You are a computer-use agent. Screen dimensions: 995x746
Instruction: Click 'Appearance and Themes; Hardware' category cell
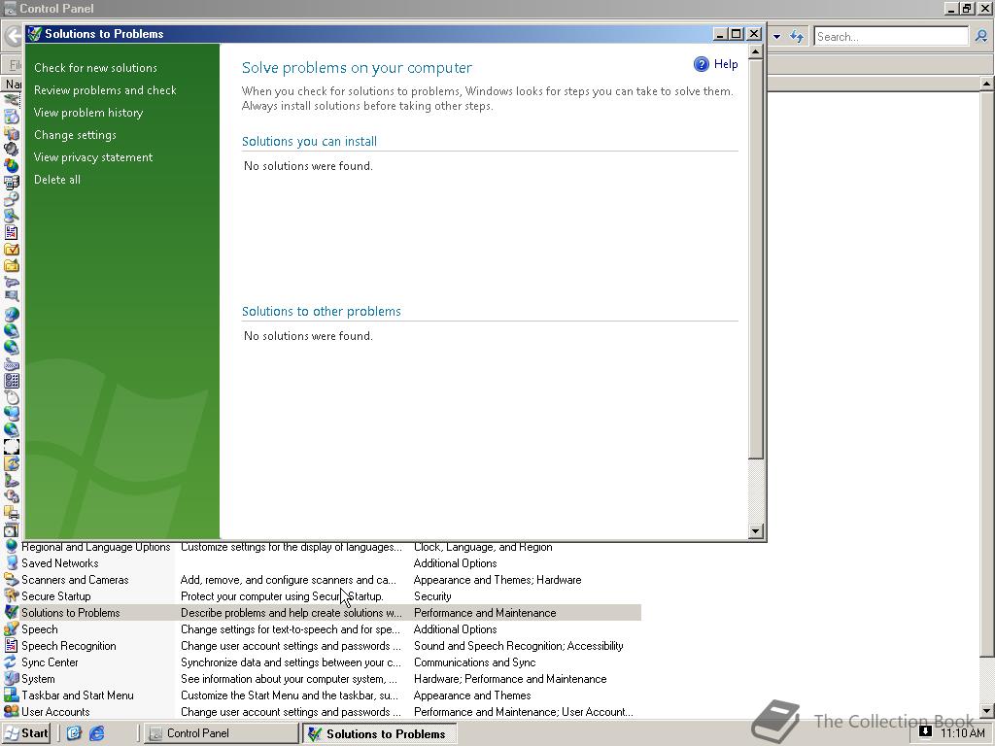497,579
